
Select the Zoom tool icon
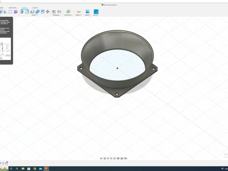(111, 158)
